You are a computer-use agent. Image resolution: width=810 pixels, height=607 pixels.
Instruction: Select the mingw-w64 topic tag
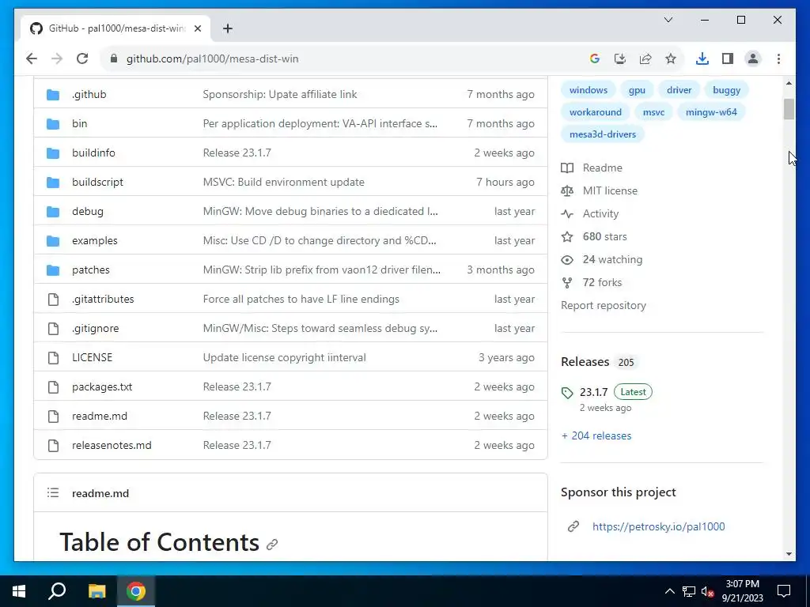point(711,112)
